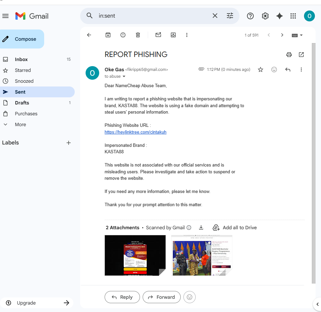Click the message vertical scrollbar
Image resolution: width=321 pixels, height=312 pixels.
click(x=314, y=163)
